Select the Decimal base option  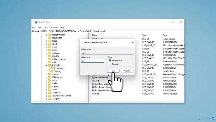tap(110, 64)
